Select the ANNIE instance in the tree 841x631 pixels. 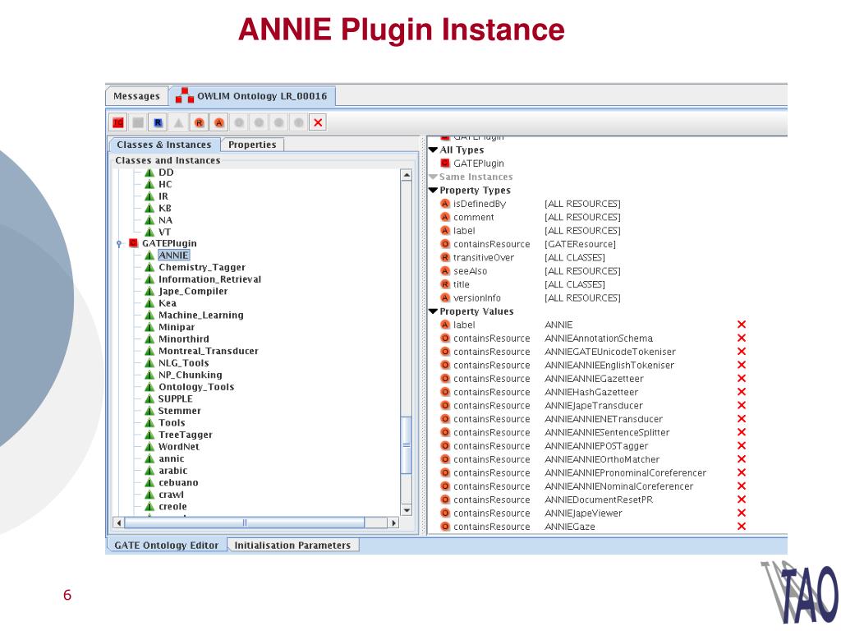click(173, 256)
